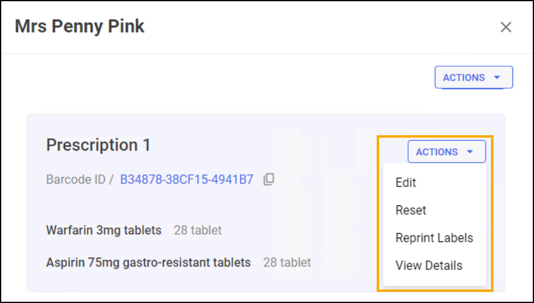Viewport: 534px width, 303px height.
Task: Open the top patient-level ACTIONS dropdown
Action: pos(473,77)
